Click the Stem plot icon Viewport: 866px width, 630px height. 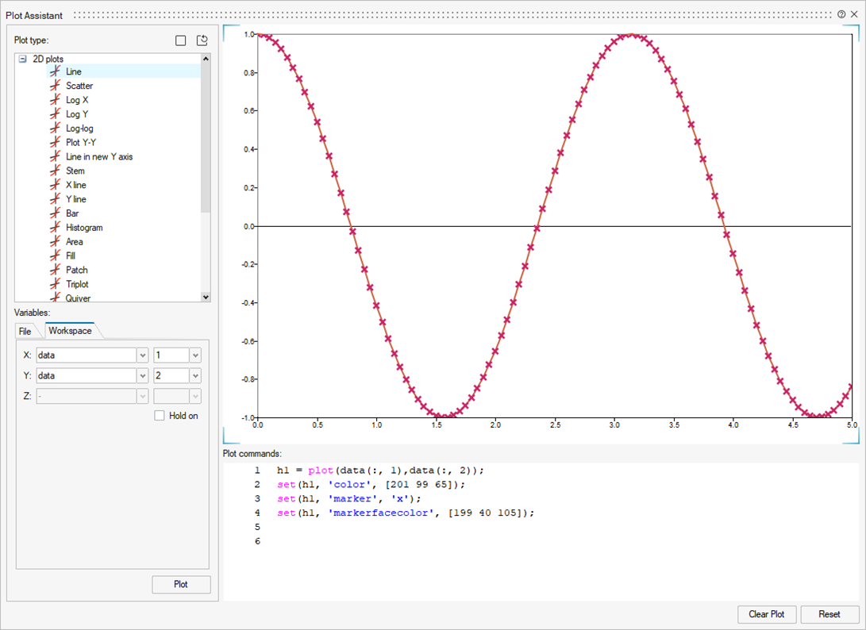(55, 171)
